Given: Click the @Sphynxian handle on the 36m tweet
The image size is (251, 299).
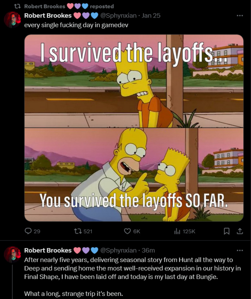Looking at the screenshot, I should tap(119, 250).
